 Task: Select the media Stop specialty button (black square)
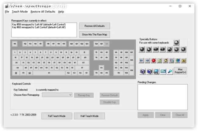[x=149, y=49]
